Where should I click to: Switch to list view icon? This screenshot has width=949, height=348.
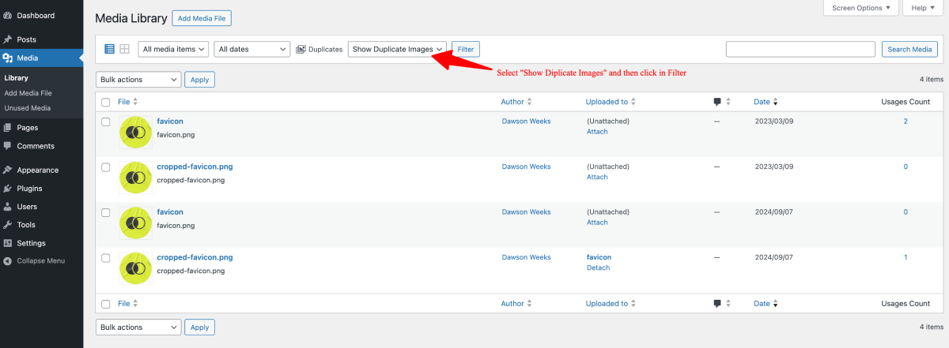[110, 49]
